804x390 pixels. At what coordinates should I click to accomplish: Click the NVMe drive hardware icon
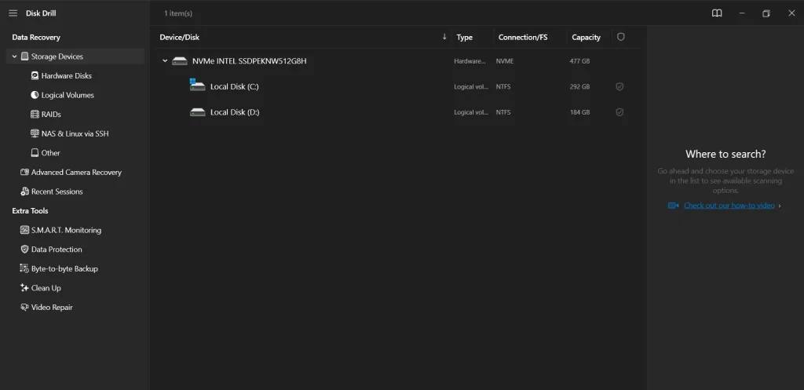pyautogui.click(x=180, y=61)
